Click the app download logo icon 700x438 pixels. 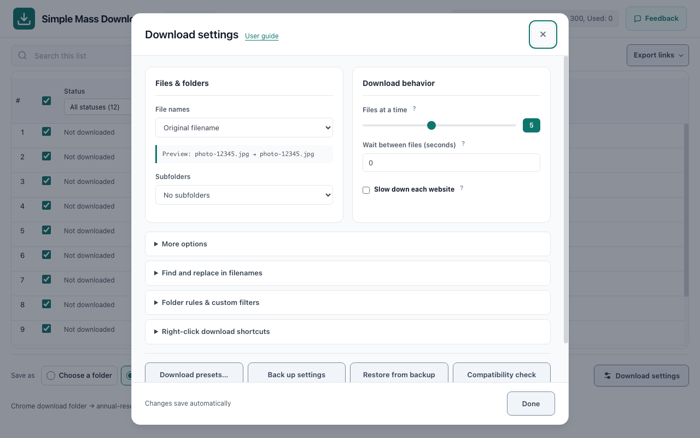click(24, 19)
